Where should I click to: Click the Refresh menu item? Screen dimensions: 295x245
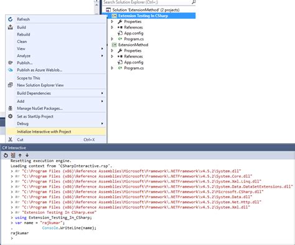pyautogui.click(x=56, y=19)
